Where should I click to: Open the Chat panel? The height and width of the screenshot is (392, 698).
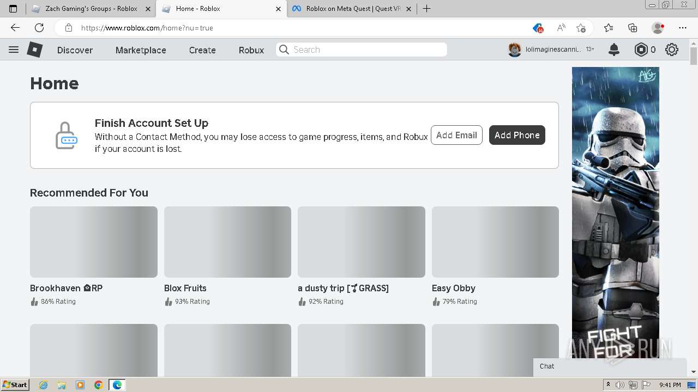pos(610,366)
